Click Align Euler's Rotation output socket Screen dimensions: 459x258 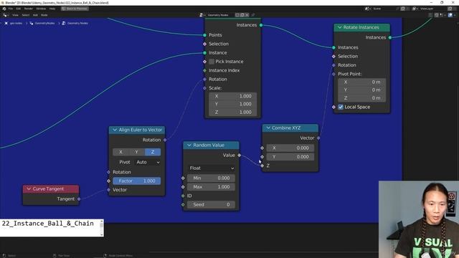pos(165,140)
